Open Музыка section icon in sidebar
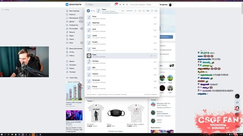Viewport: 243px width, 136px height. pos(67,32)
